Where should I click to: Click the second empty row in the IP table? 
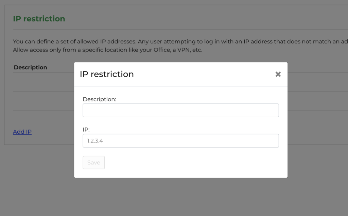click(x=41, y=102)
